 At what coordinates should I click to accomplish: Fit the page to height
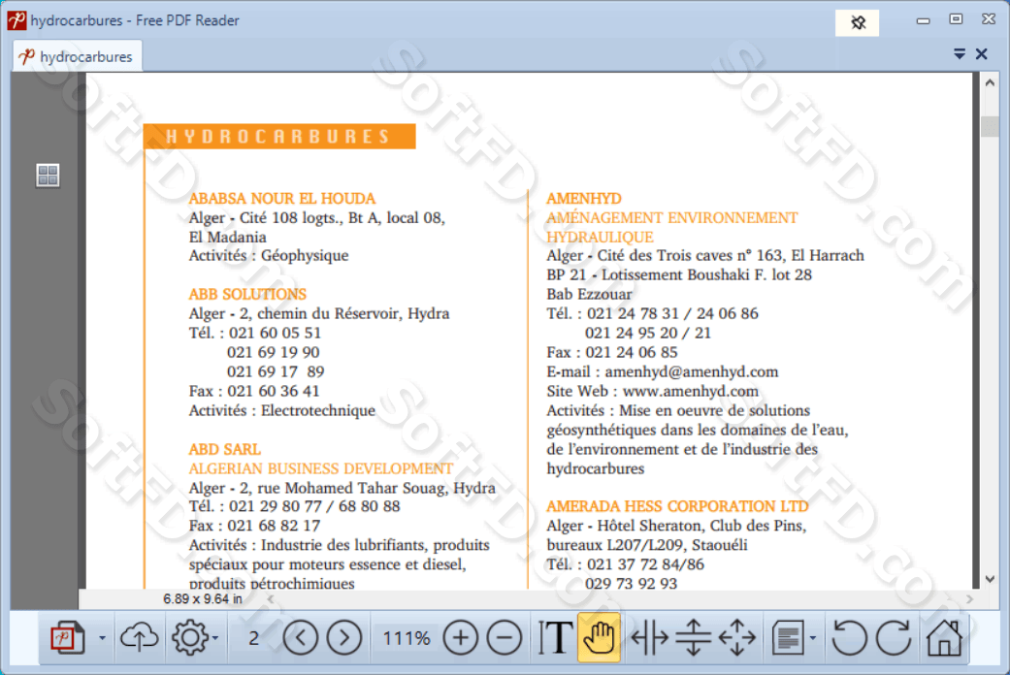(x=693, y=638)
